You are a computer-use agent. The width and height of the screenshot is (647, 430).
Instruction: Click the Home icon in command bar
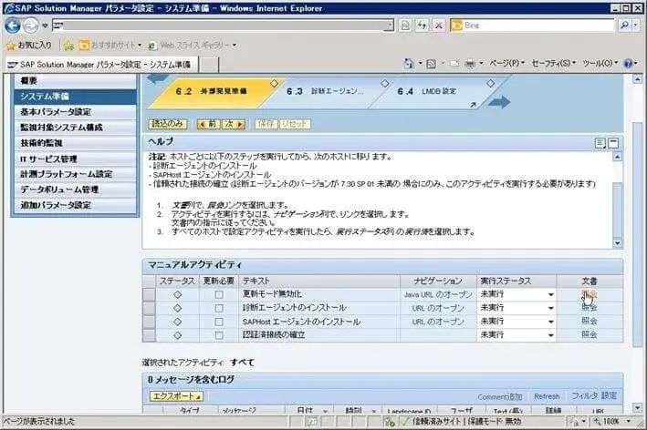[409, 64]
